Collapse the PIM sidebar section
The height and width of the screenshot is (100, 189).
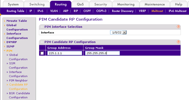click(x=4, y=51)
